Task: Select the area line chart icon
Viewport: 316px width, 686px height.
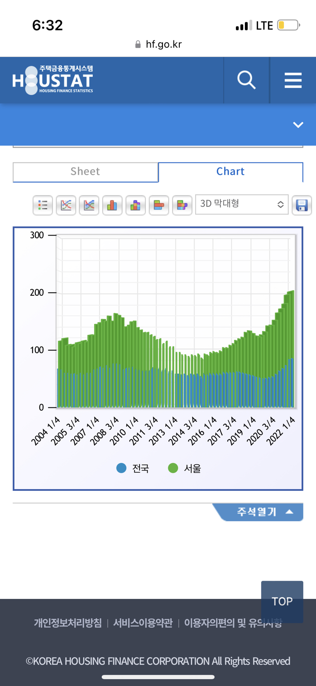Action: pos(89,205)
